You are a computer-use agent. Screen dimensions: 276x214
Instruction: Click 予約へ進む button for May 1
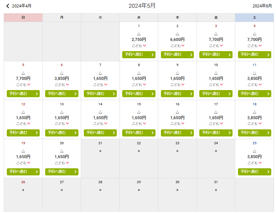[x=139, y=55]
